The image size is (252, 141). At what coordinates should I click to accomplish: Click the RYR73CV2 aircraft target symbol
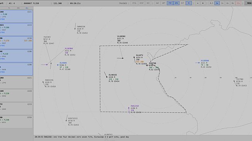coord(66,121)
